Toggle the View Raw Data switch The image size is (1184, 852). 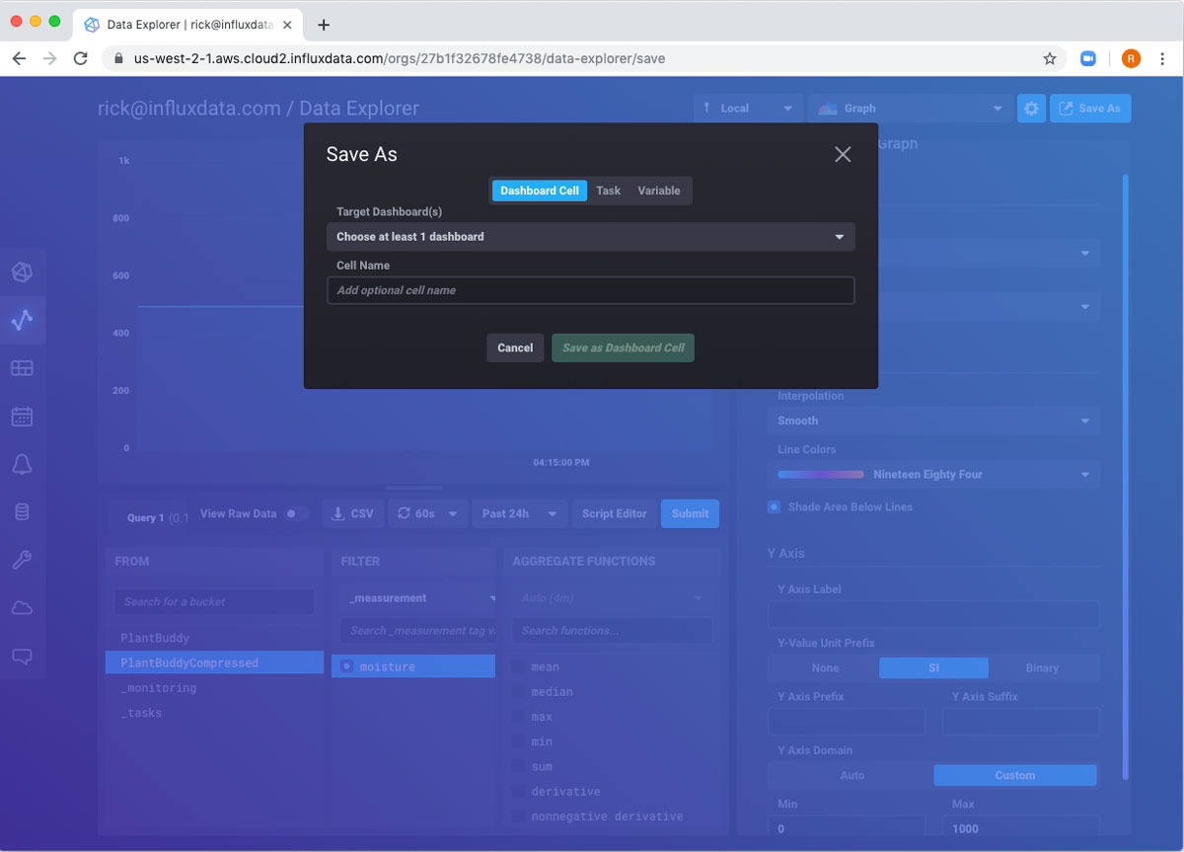tap(295, 513)
